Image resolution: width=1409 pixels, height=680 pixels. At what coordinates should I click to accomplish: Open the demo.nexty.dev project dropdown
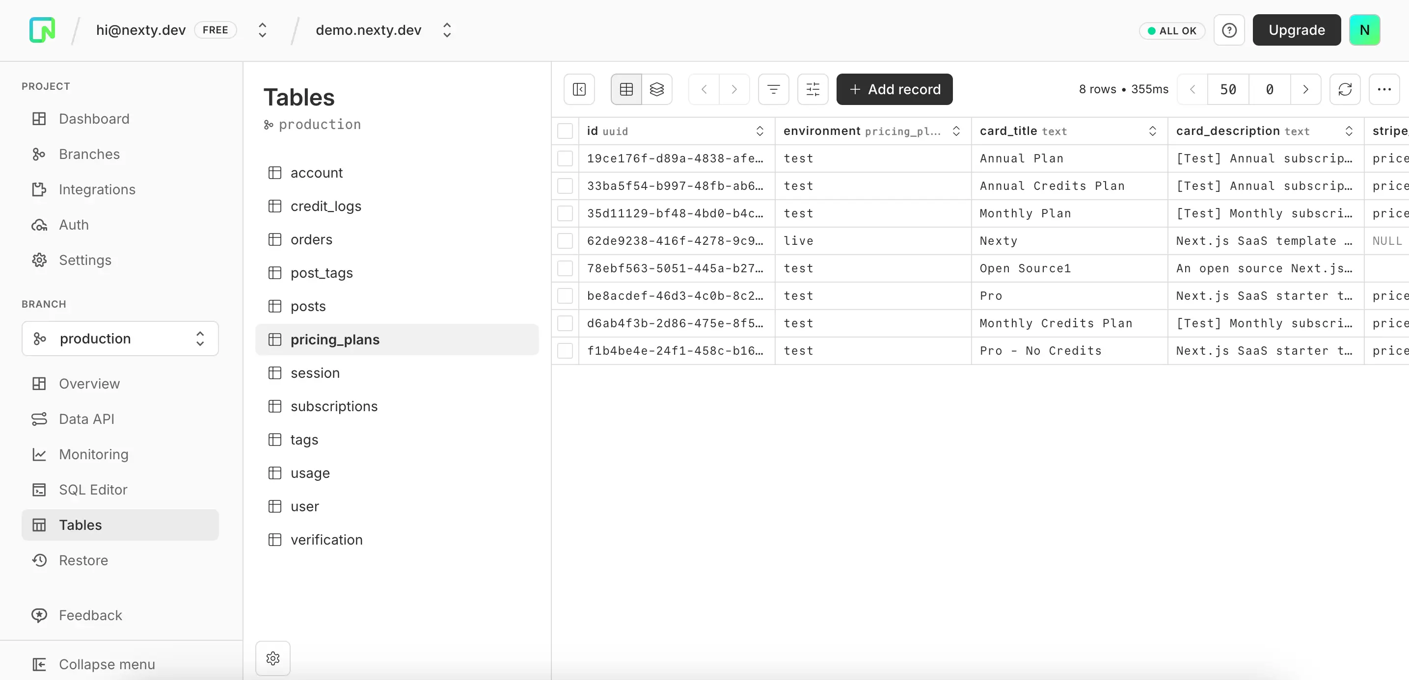click(446, 30)
